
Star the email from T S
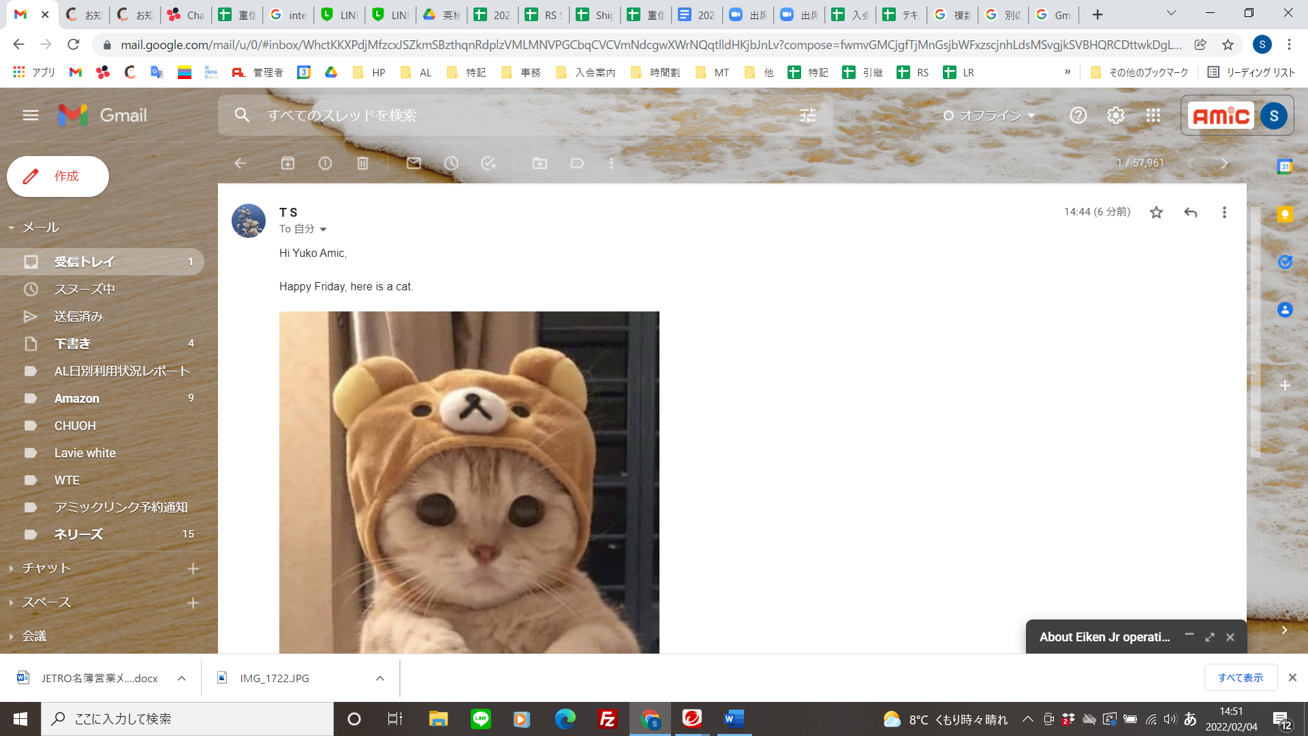(x=1156, y=213)
